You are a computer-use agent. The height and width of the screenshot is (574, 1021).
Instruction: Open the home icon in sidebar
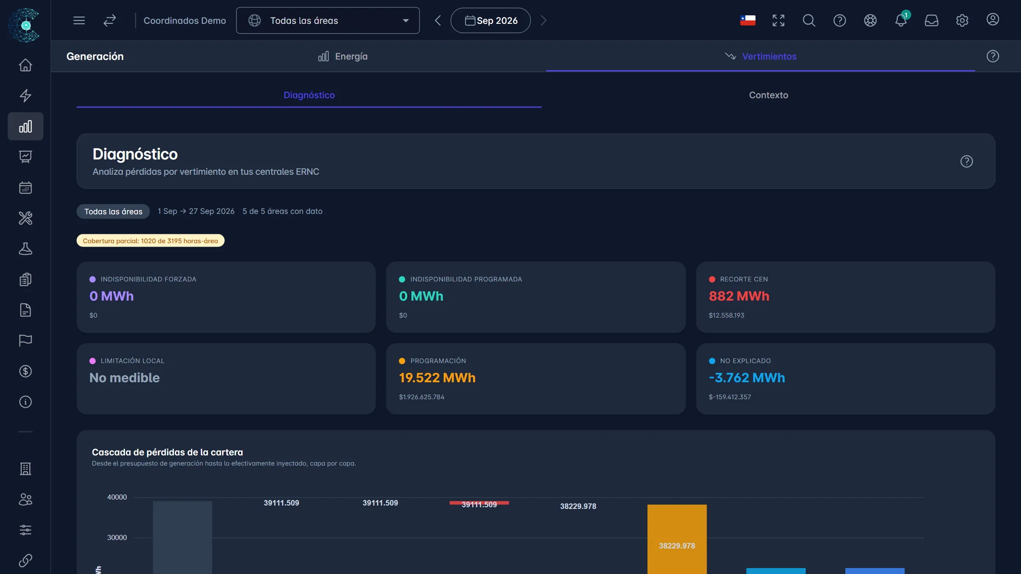tap(26, 65)
